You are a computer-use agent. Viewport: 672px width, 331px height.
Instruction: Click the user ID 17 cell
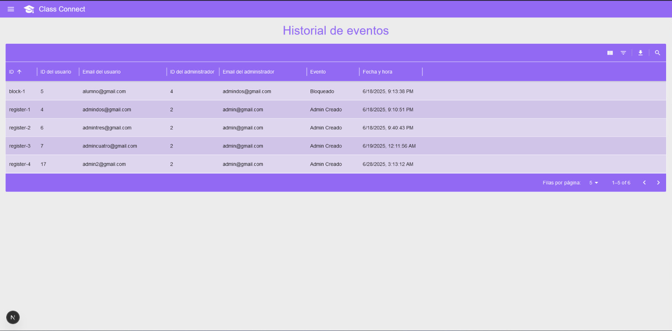tap(43, 164)
